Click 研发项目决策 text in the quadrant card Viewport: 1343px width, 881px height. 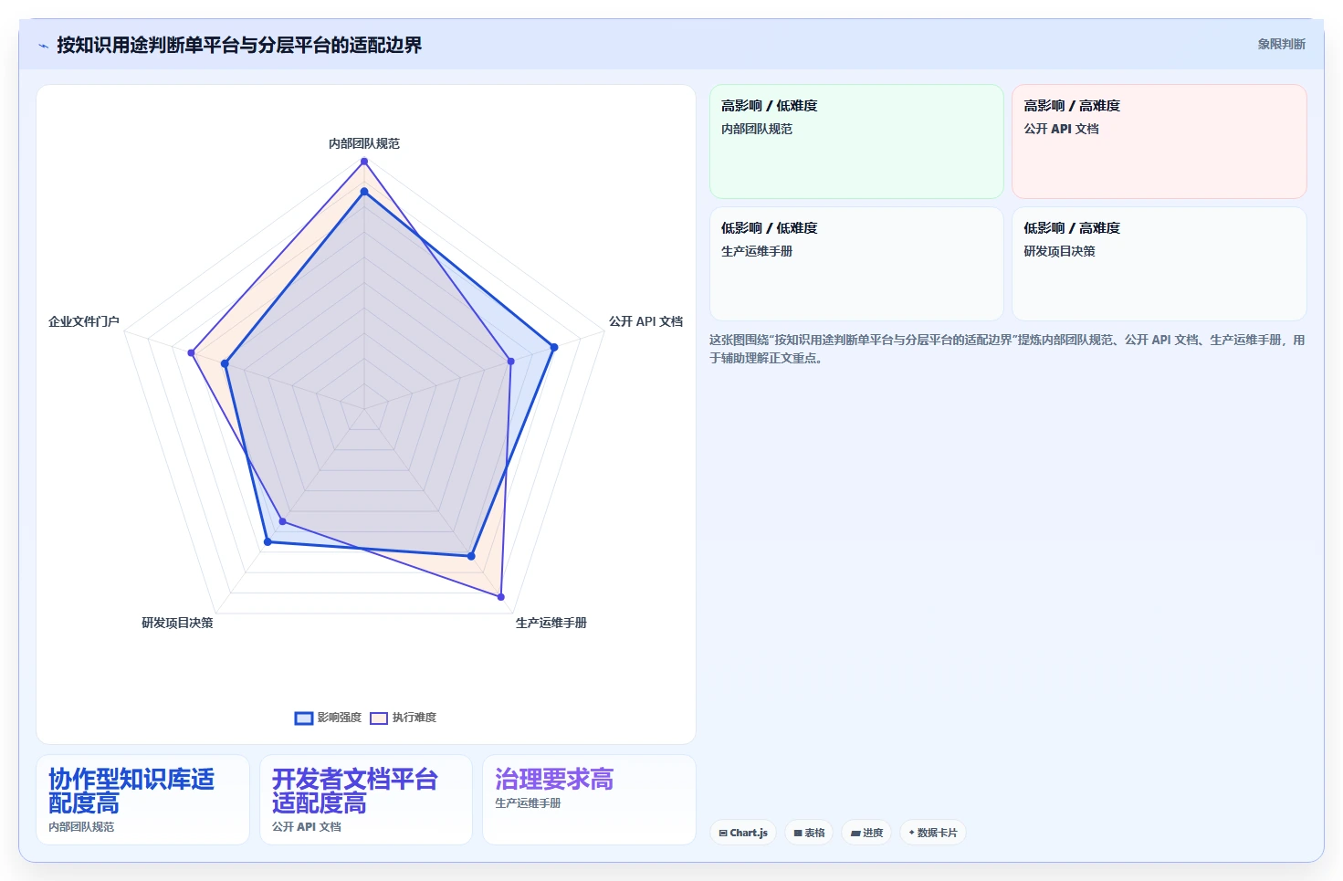point(1059,251)
